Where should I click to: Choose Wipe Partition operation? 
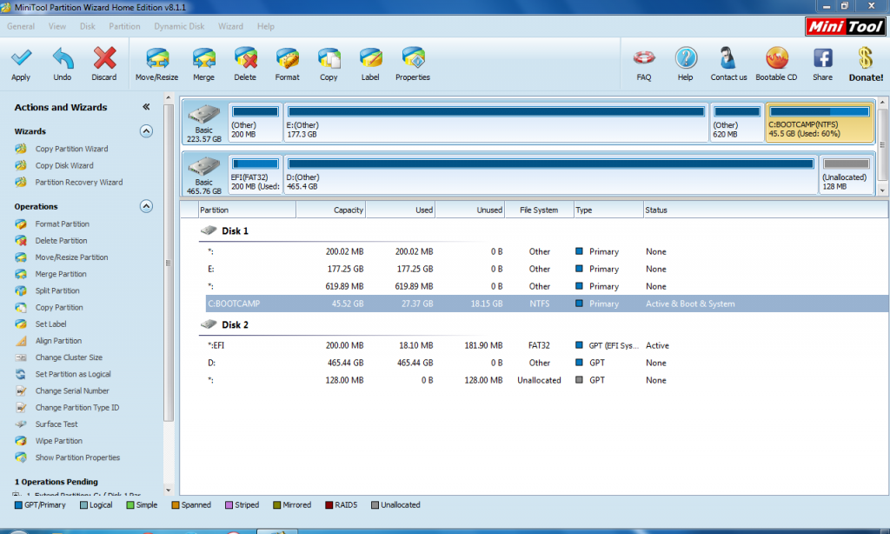(x=58, y=441)
